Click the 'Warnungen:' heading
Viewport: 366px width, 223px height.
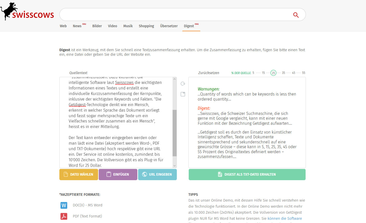click(x=209, y=89)
